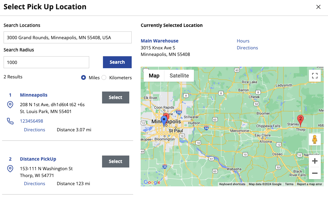
Task: Click the Search Radius input field
Action: 46,62
